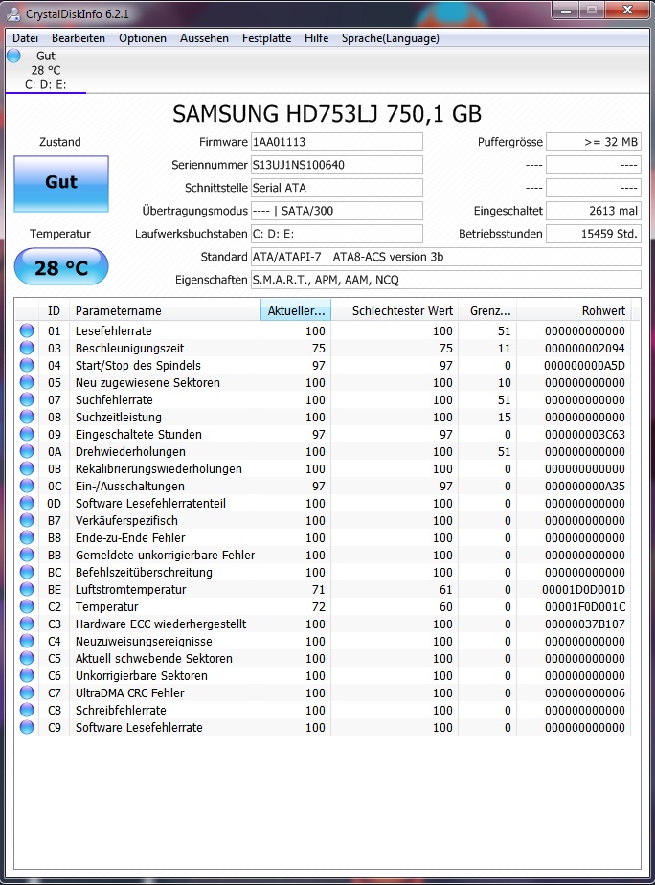
Task: Click status orb for Rekalibrierungswiederholungen row
Action: point(27,468)
